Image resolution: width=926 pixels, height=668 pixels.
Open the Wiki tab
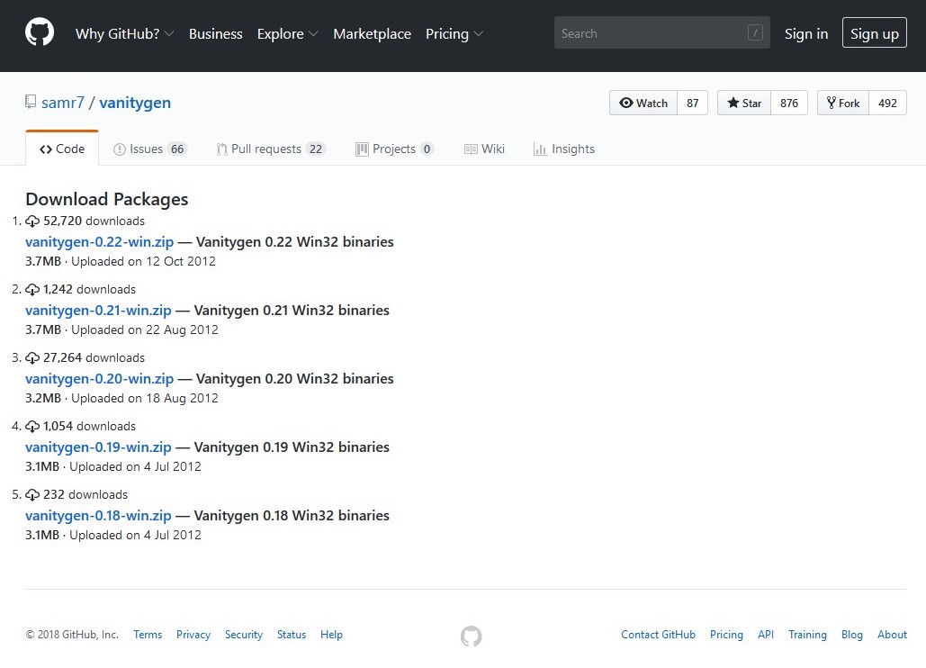(x=484, y=149)
